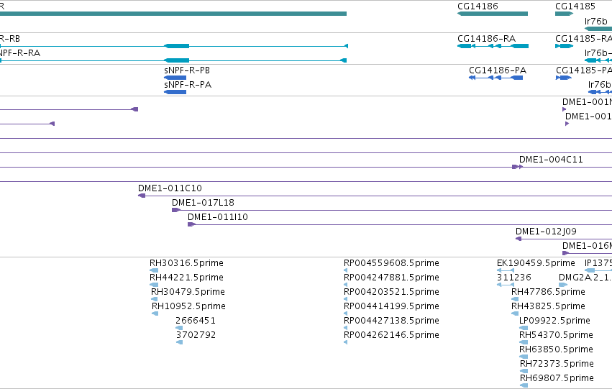Click the DME1-011I10 purple arrow
The height and width of the screenshot is (389, 612).
click(191, 224)
